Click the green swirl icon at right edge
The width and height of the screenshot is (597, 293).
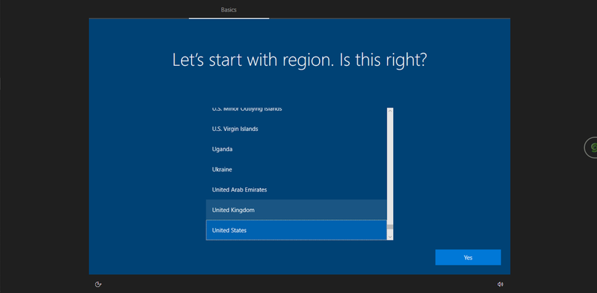(592, 147)
